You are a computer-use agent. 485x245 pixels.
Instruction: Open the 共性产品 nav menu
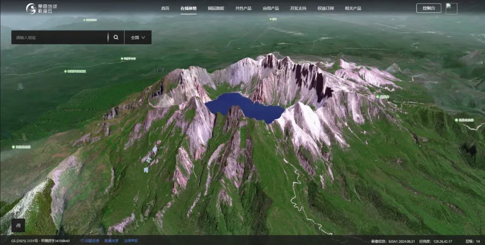click(243, 9)
